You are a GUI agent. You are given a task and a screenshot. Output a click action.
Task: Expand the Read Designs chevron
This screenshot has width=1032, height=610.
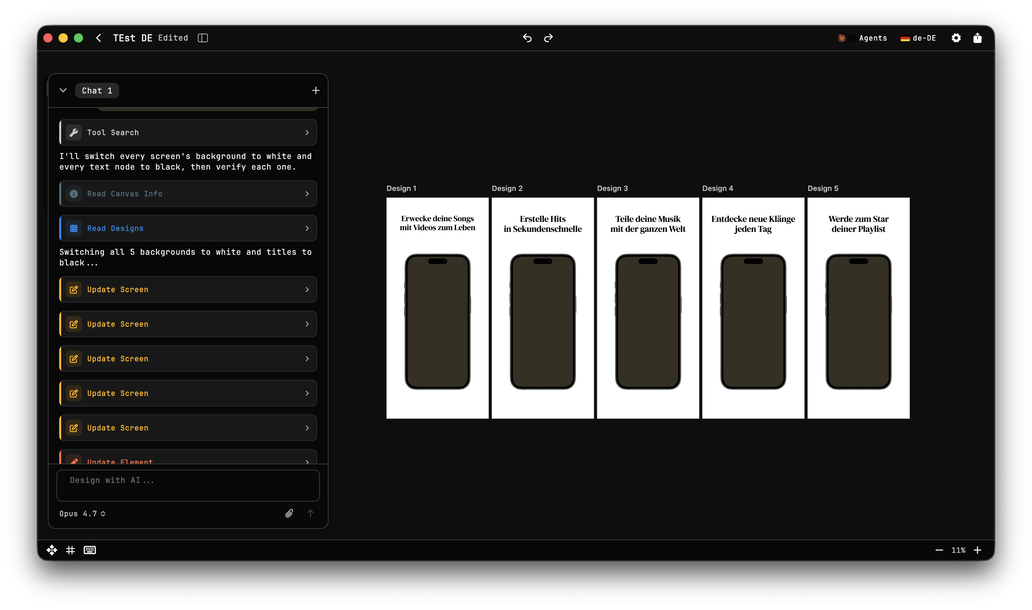[x=307, y=228]
